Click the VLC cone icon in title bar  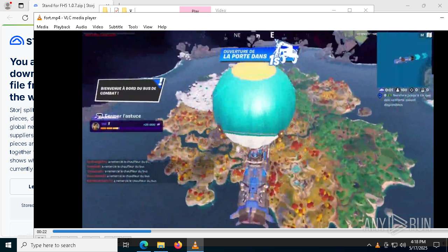point(39,18)
